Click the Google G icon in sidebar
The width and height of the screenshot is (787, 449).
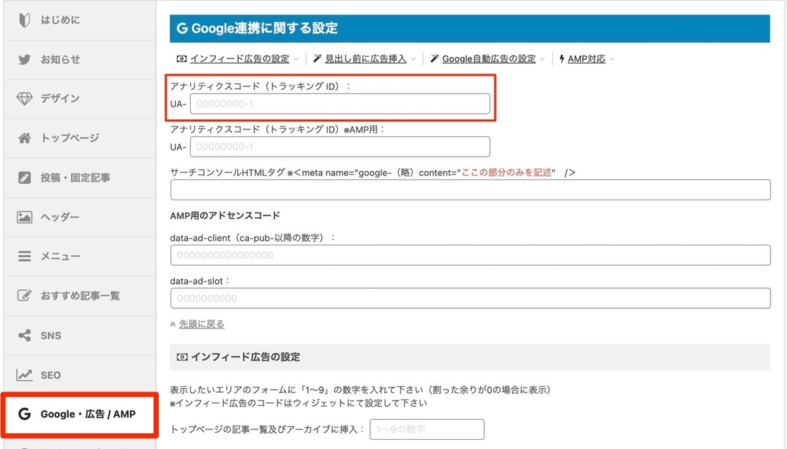(x=25, y=414)
